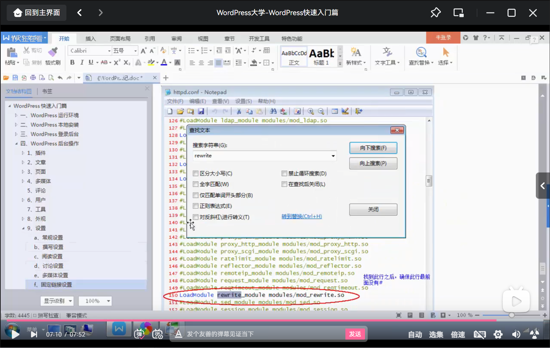This screenshot has height=348, width=550.
Task: Send the danmaku with 发送 button
Action: (x=355, y=334)
